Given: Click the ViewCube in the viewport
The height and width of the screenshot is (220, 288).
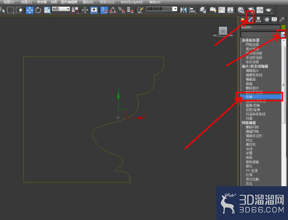Looking at the screenshot, I should tap(223, 31).
